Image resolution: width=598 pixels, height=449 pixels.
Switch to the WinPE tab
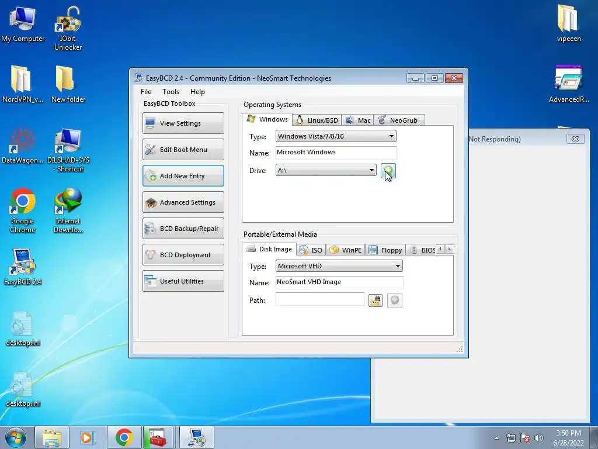(x=346, y=250)
